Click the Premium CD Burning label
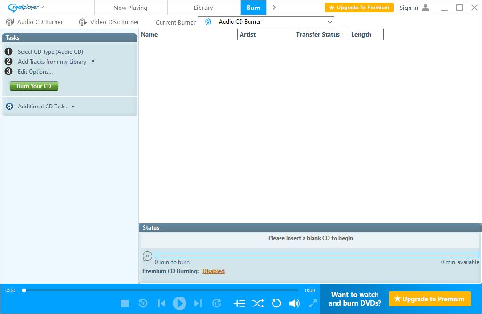482x314 pixels. click(x=170, y=271)
